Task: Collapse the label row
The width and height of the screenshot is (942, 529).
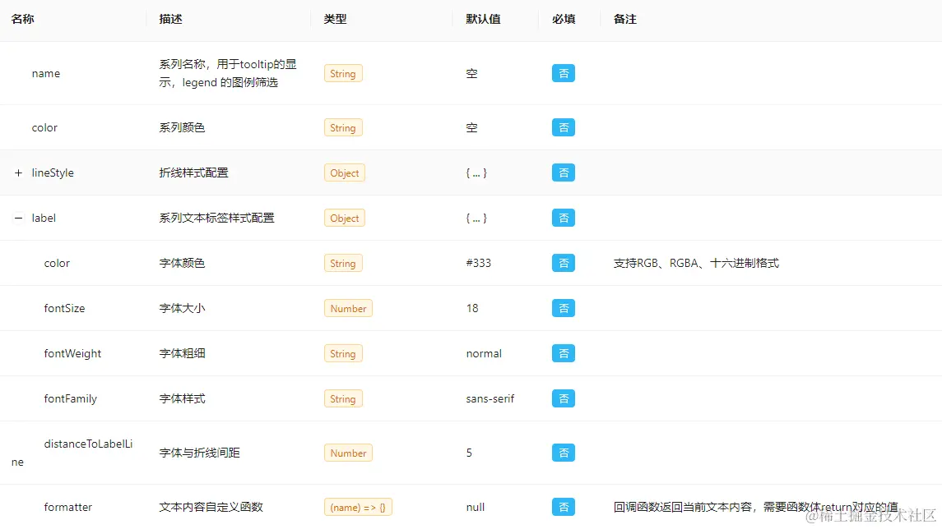Action: 18,218
